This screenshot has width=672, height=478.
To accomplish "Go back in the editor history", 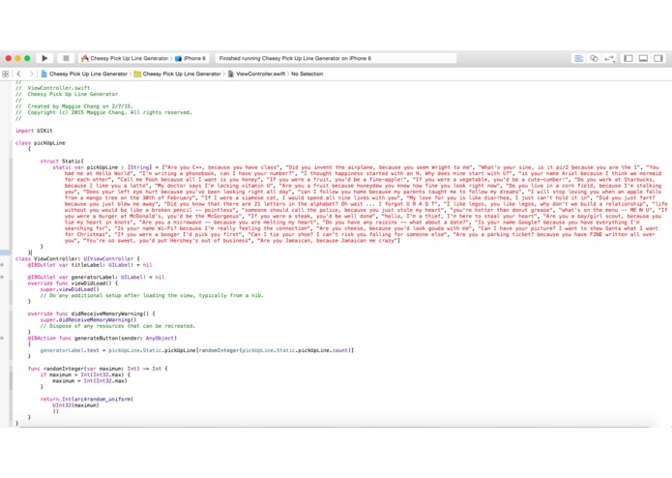I will (18, 74).
